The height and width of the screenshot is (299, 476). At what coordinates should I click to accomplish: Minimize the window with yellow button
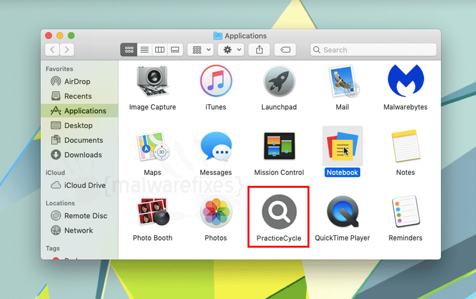60,36
